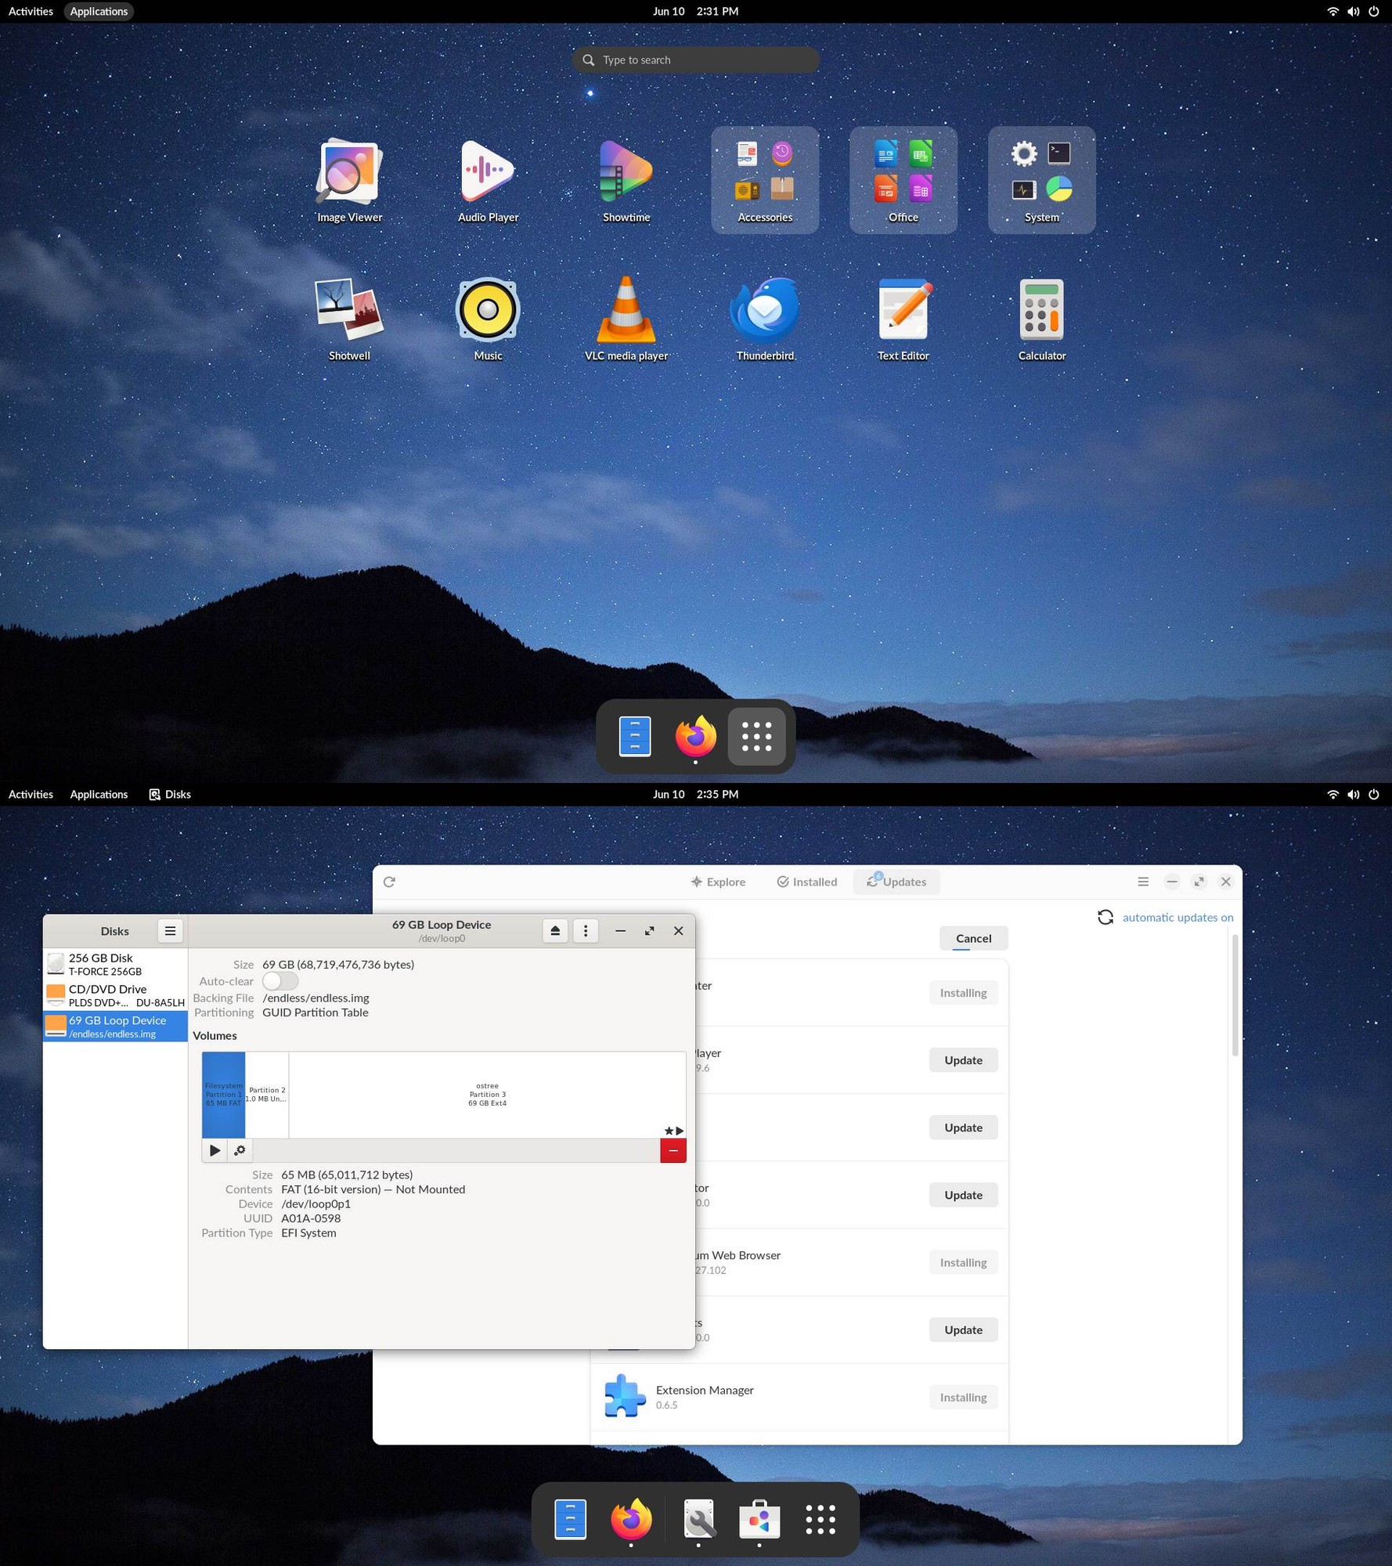Delete selected partition with red minus button
The width and height of the screenshot is (1392, 1566).
point(673,1150)
